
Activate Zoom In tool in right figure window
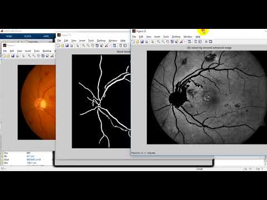[159, 42]
